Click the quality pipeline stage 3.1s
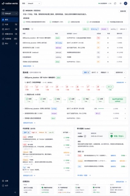 tap(72, 100)
